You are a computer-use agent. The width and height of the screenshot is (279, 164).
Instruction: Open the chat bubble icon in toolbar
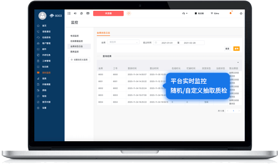point(82,13)
